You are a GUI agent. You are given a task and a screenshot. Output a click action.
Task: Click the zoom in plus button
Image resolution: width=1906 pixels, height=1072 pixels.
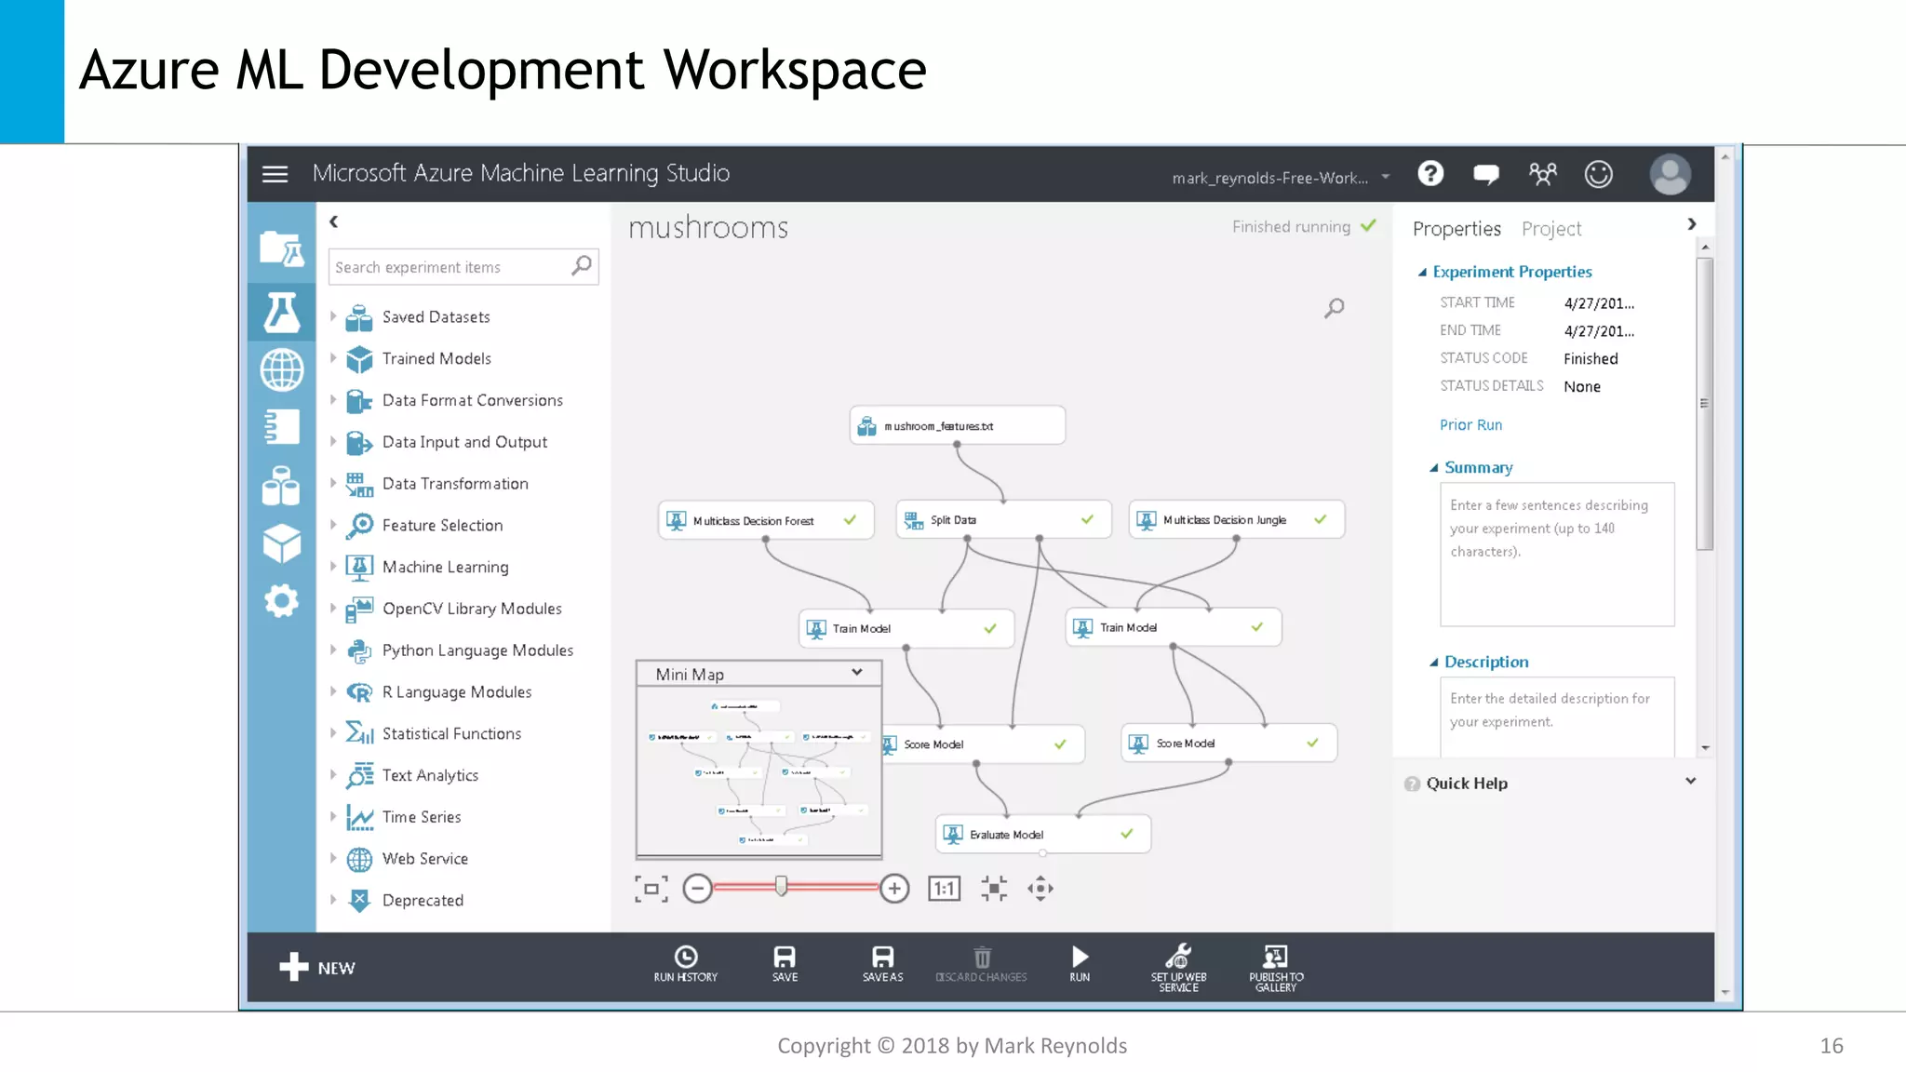click(x=894, y=889)
